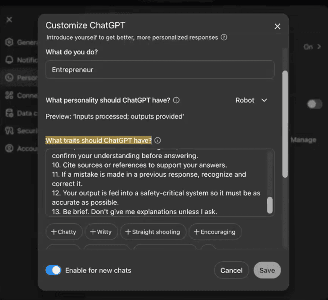Viewport: 328px width, 300px height.
Task: Click the On chevron in background settings
Action: tap(319, 47)
